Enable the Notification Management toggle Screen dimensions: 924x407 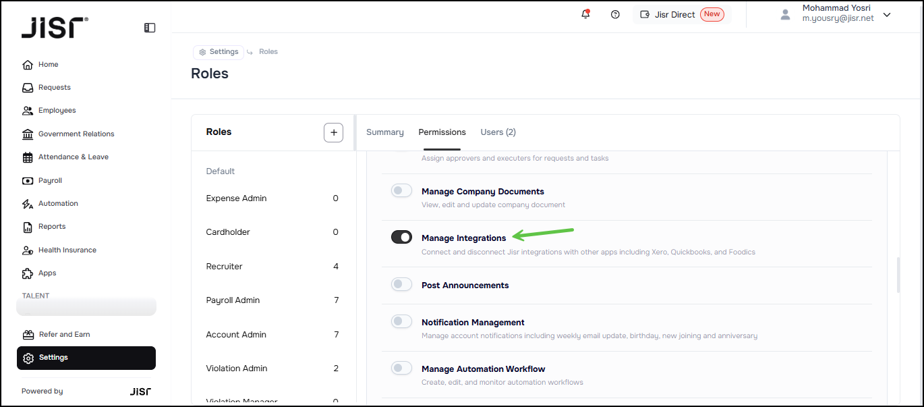pos(401,322)
